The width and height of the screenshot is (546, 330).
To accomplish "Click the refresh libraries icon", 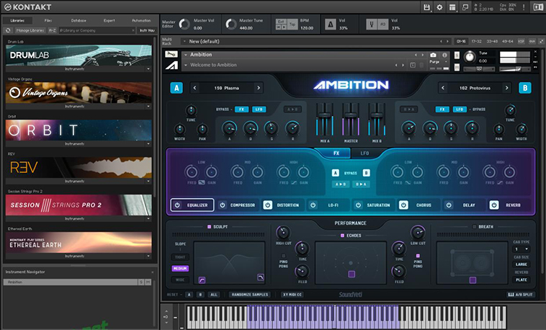I will pyautogui.click(x=8, y=30).
